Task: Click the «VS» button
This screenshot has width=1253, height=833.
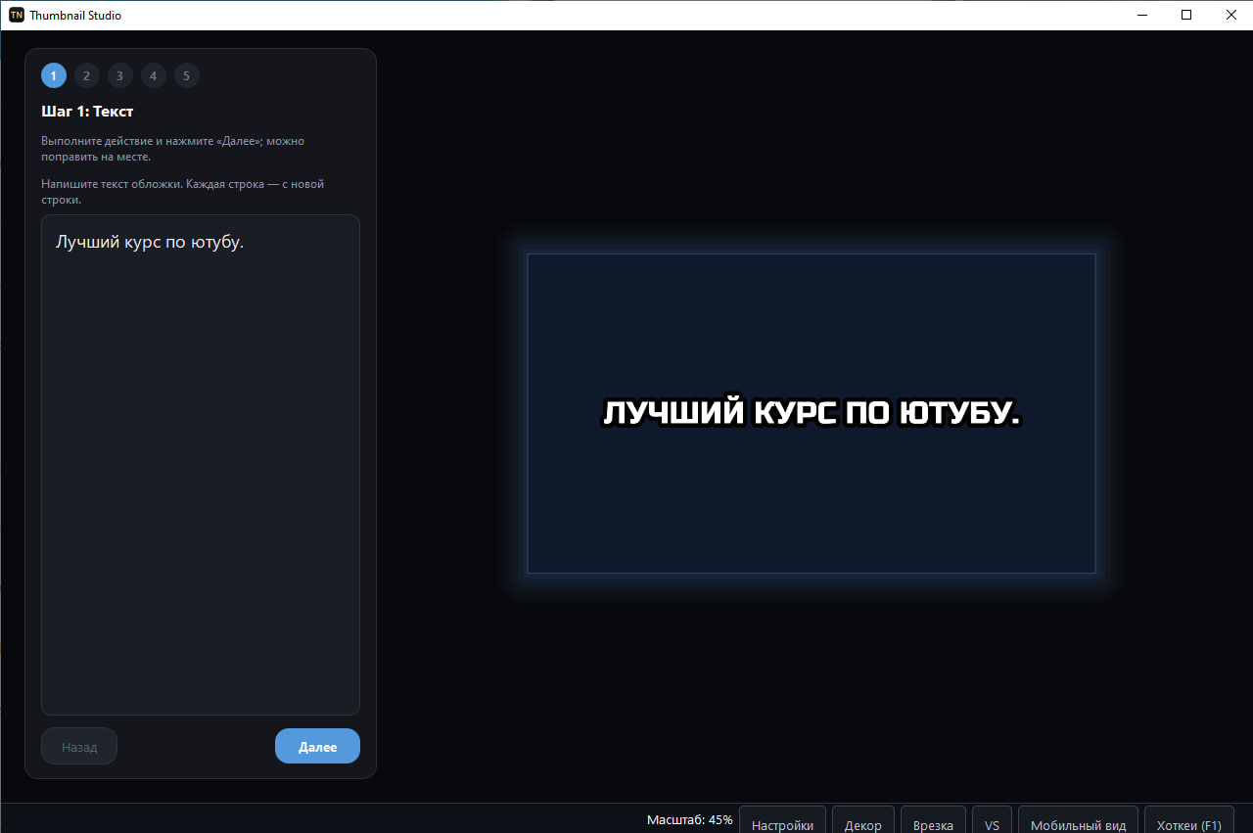Action: pos(992,820)
